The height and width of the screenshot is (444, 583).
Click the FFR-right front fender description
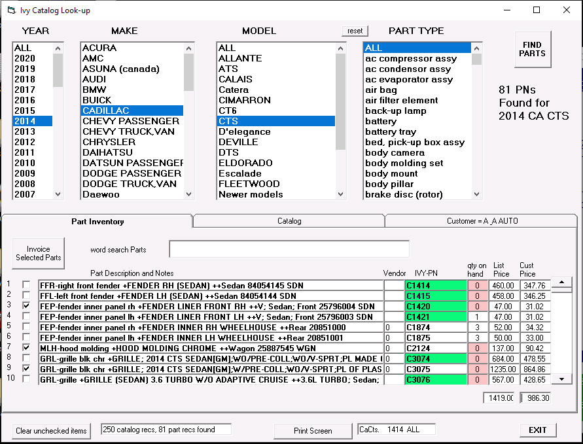pyautogui.click(x=211, y=285)
